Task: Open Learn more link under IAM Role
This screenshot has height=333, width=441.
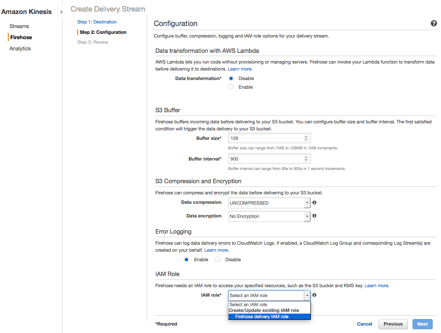Action: point(376,286)
